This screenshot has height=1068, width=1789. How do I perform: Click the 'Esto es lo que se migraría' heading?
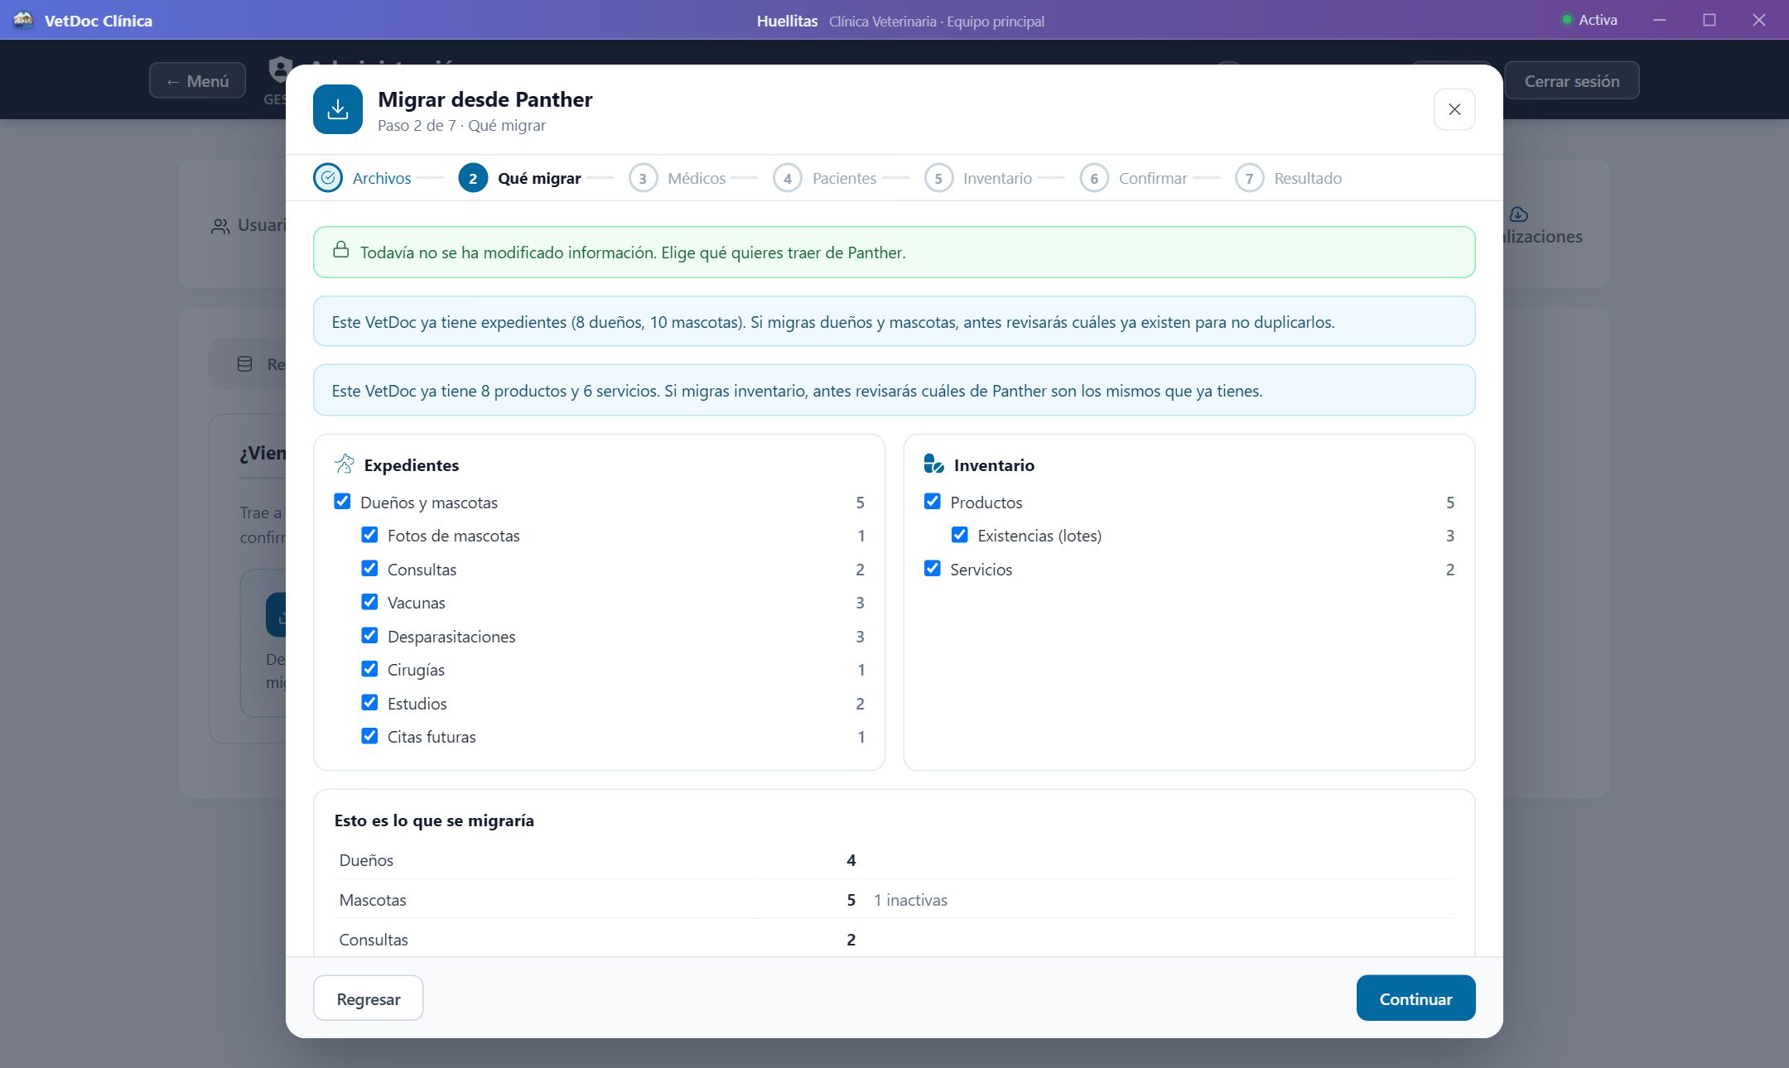pyautogui.click(x=434, y=820)
